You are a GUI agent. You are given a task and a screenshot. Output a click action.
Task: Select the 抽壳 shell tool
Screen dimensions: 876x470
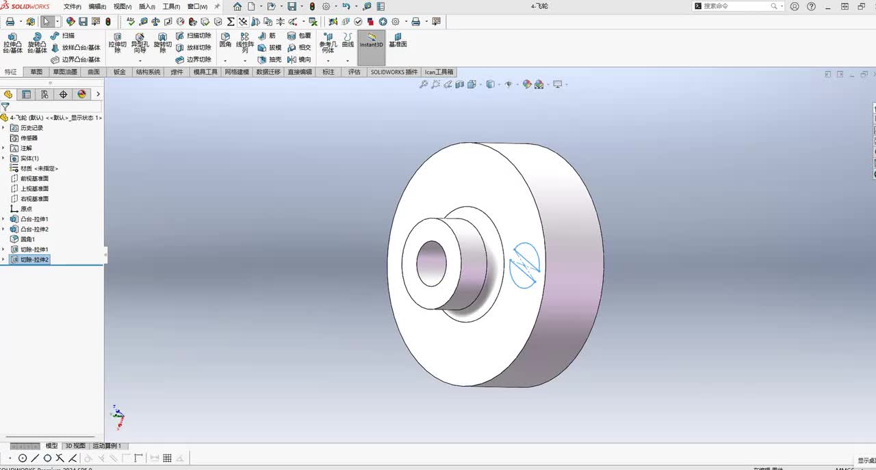coord(270,59)
